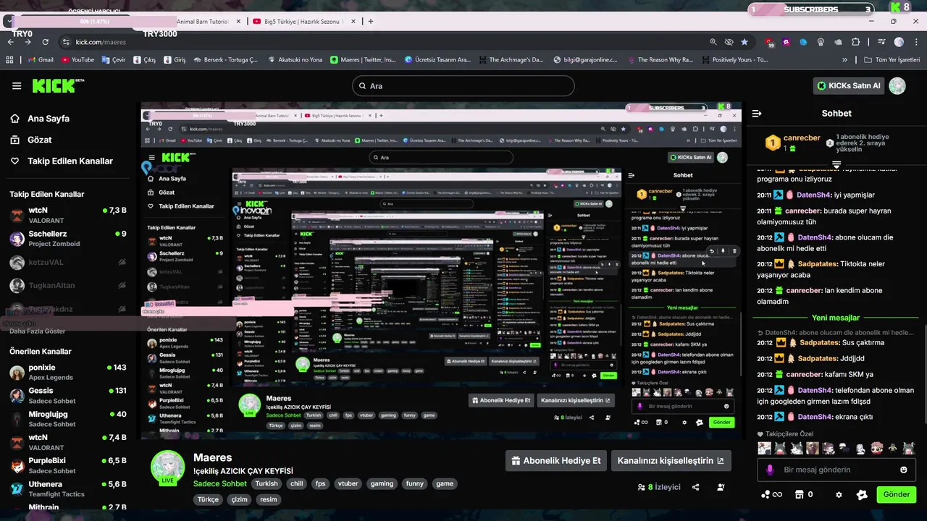Open the Kick hamburger menu

click(x=17, y=86)
